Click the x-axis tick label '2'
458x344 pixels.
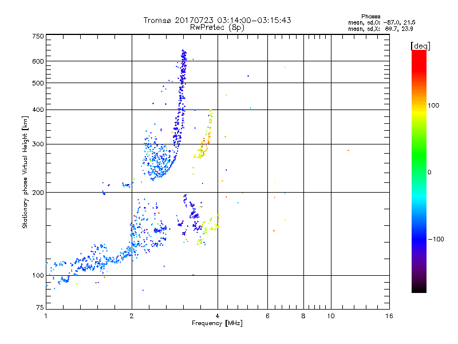132,316
